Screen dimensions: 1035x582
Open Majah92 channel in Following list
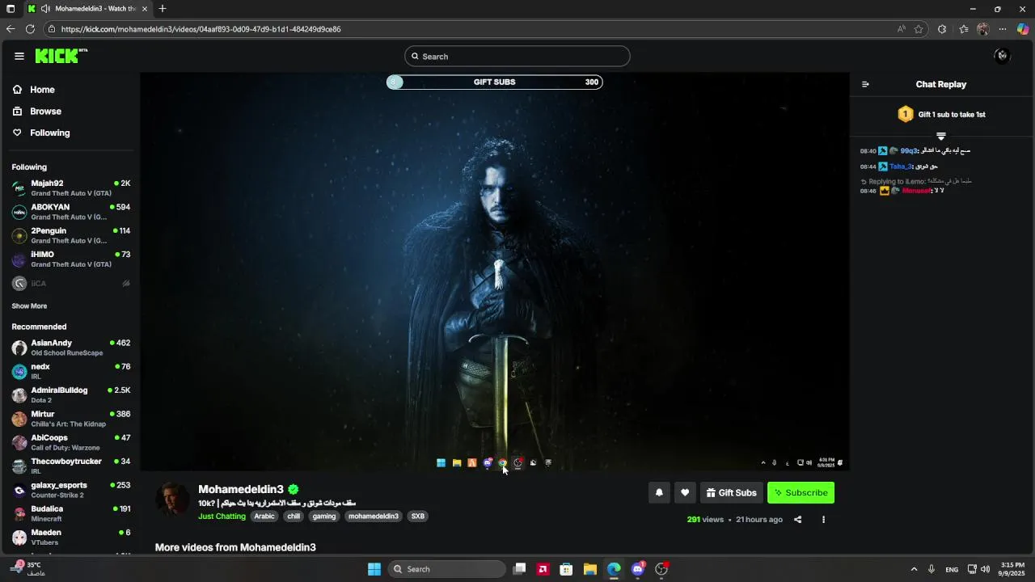tap(71, 188)
